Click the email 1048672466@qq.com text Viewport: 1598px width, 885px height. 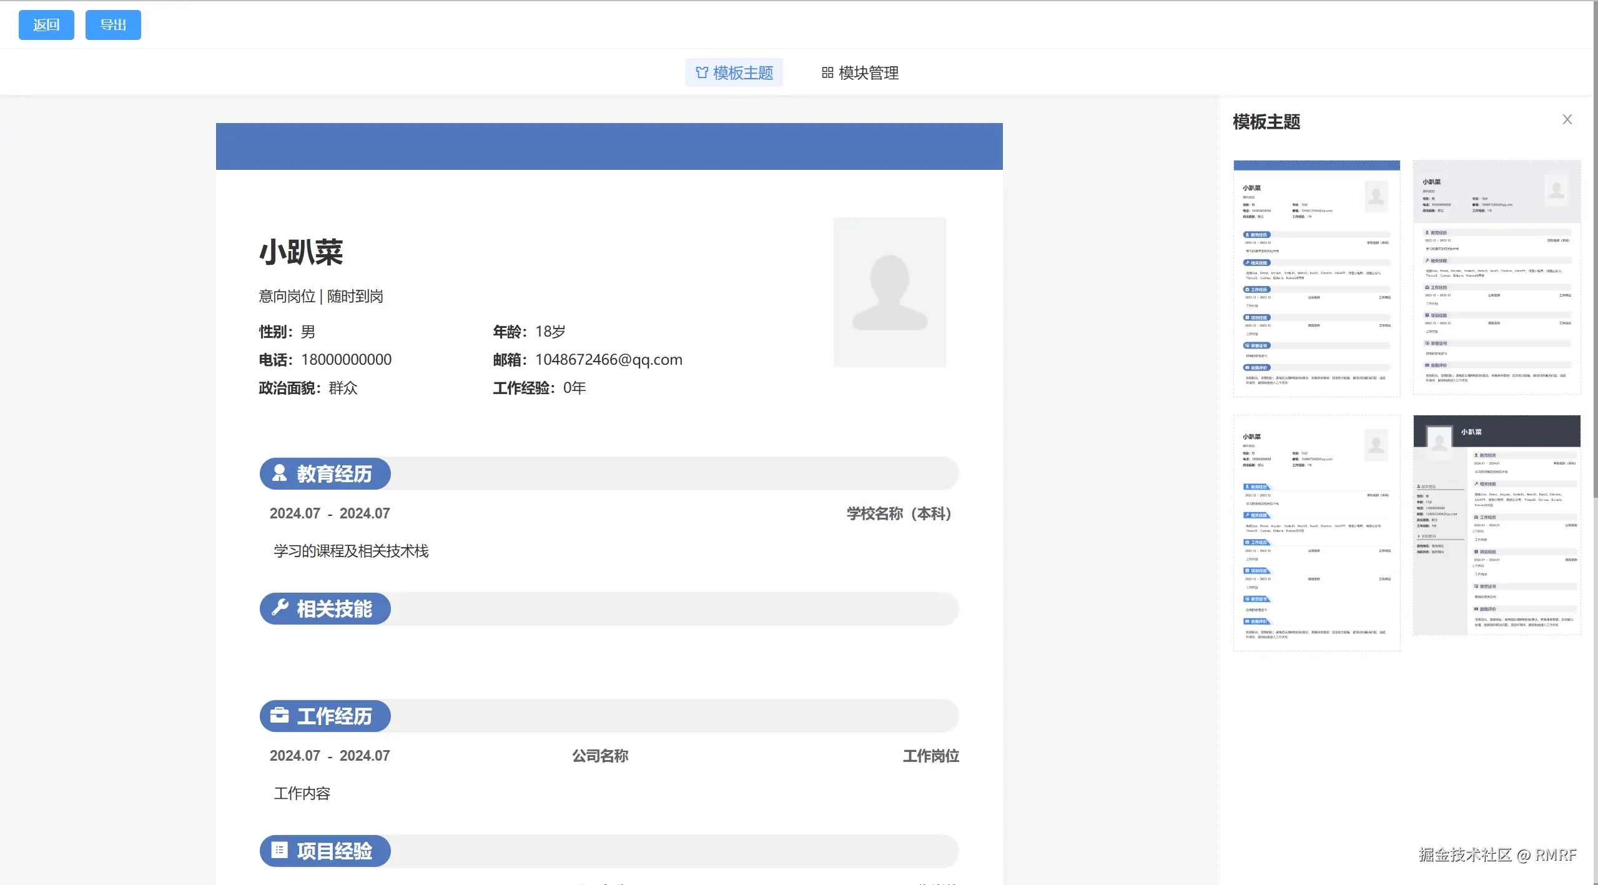tap(608, 360)
